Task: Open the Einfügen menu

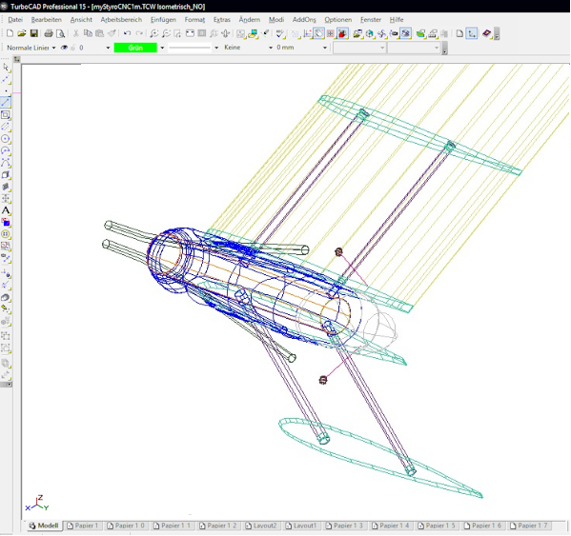Action: (x=163, y=20)
